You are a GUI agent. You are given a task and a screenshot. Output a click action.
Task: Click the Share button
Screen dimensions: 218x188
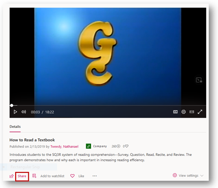[22, 176]
